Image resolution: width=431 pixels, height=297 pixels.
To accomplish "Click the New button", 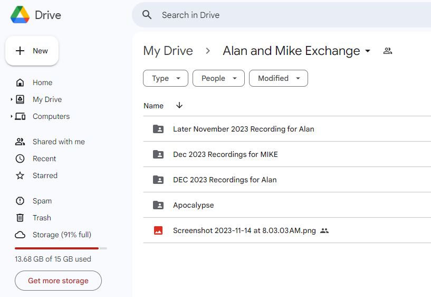I will pyautogui.click(x=32, y=51).
